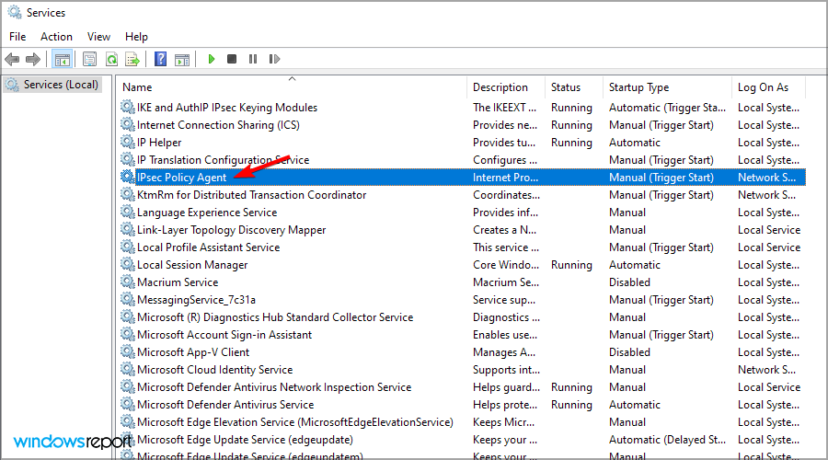Click gear icon of KtmRm row
The width and height of the screenshot is (828, 460).
click(x=127, y=194)
